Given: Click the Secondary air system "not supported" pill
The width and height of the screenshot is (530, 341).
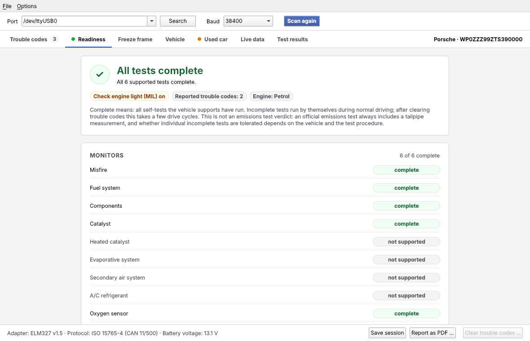Looking at the screenshot, I should point(406,278).
